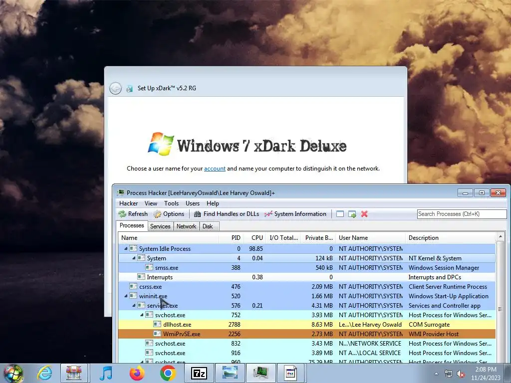Click the process list scrollbar up arrow
This screenshot has height=383, width=511.
(500, 236)
